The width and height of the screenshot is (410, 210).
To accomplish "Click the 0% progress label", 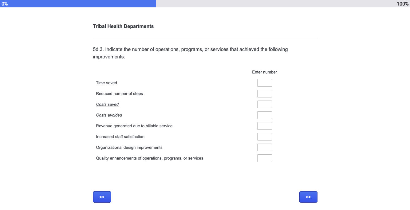I will [x=4, y=4].
